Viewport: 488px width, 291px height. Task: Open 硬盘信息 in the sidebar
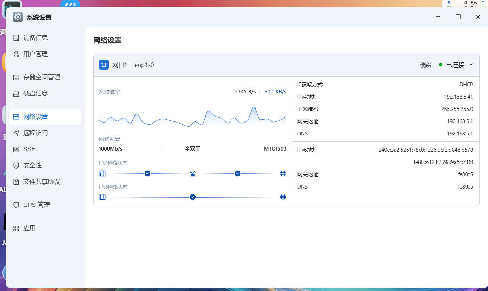[x=45, y=93]
